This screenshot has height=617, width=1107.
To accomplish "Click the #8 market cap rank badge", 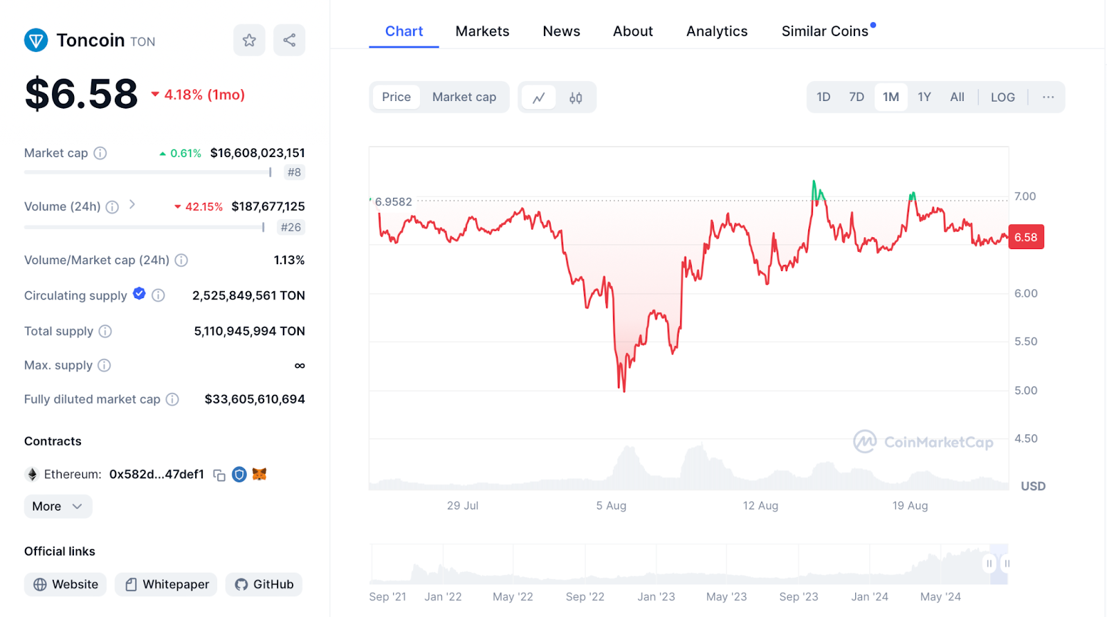I will [295, 172].
